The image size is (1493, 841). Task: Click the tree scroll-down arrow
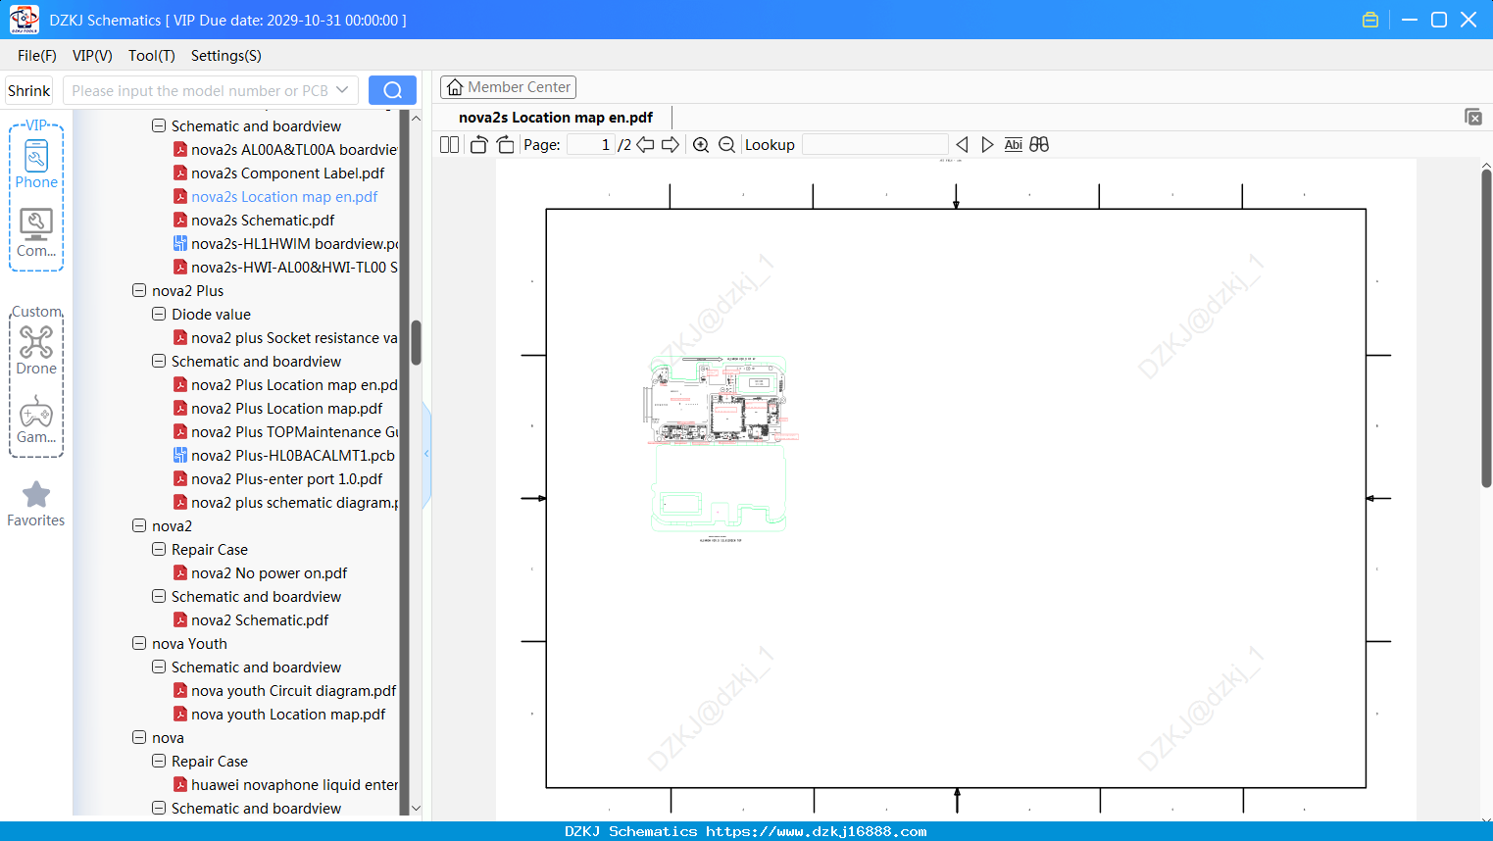point(416,809)
